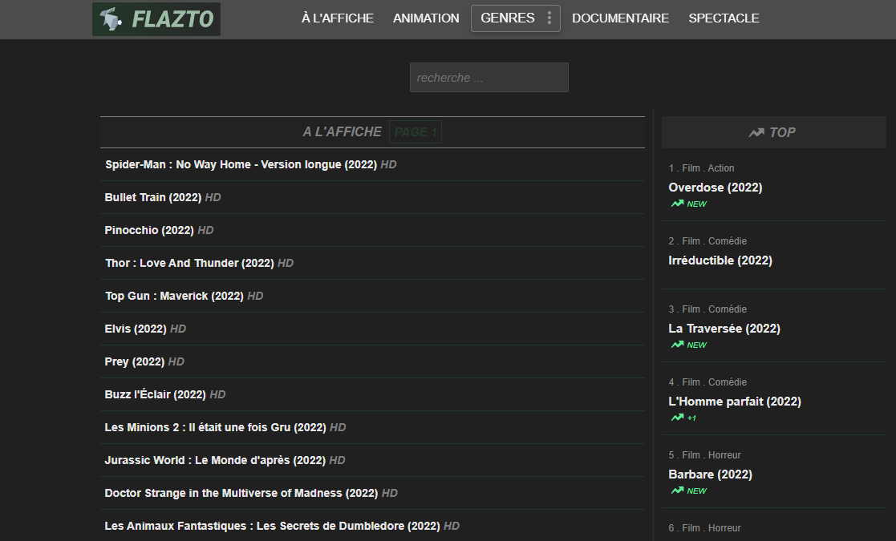This screenshot has height=541, width=896.
Task: Click the '3 . Film . Comédie' label
Action: click(707, 309)
